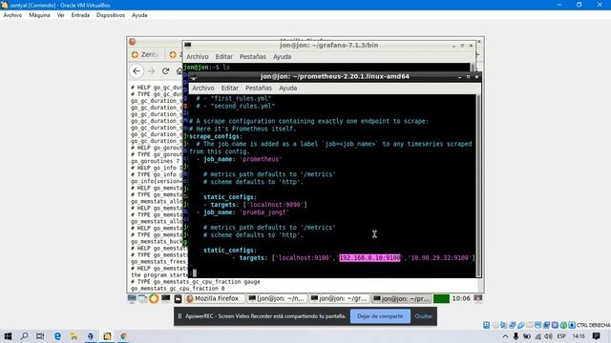Open File Explorer from Windows taskbar
This screenshot has height=343, width=611.
[74, 336]
